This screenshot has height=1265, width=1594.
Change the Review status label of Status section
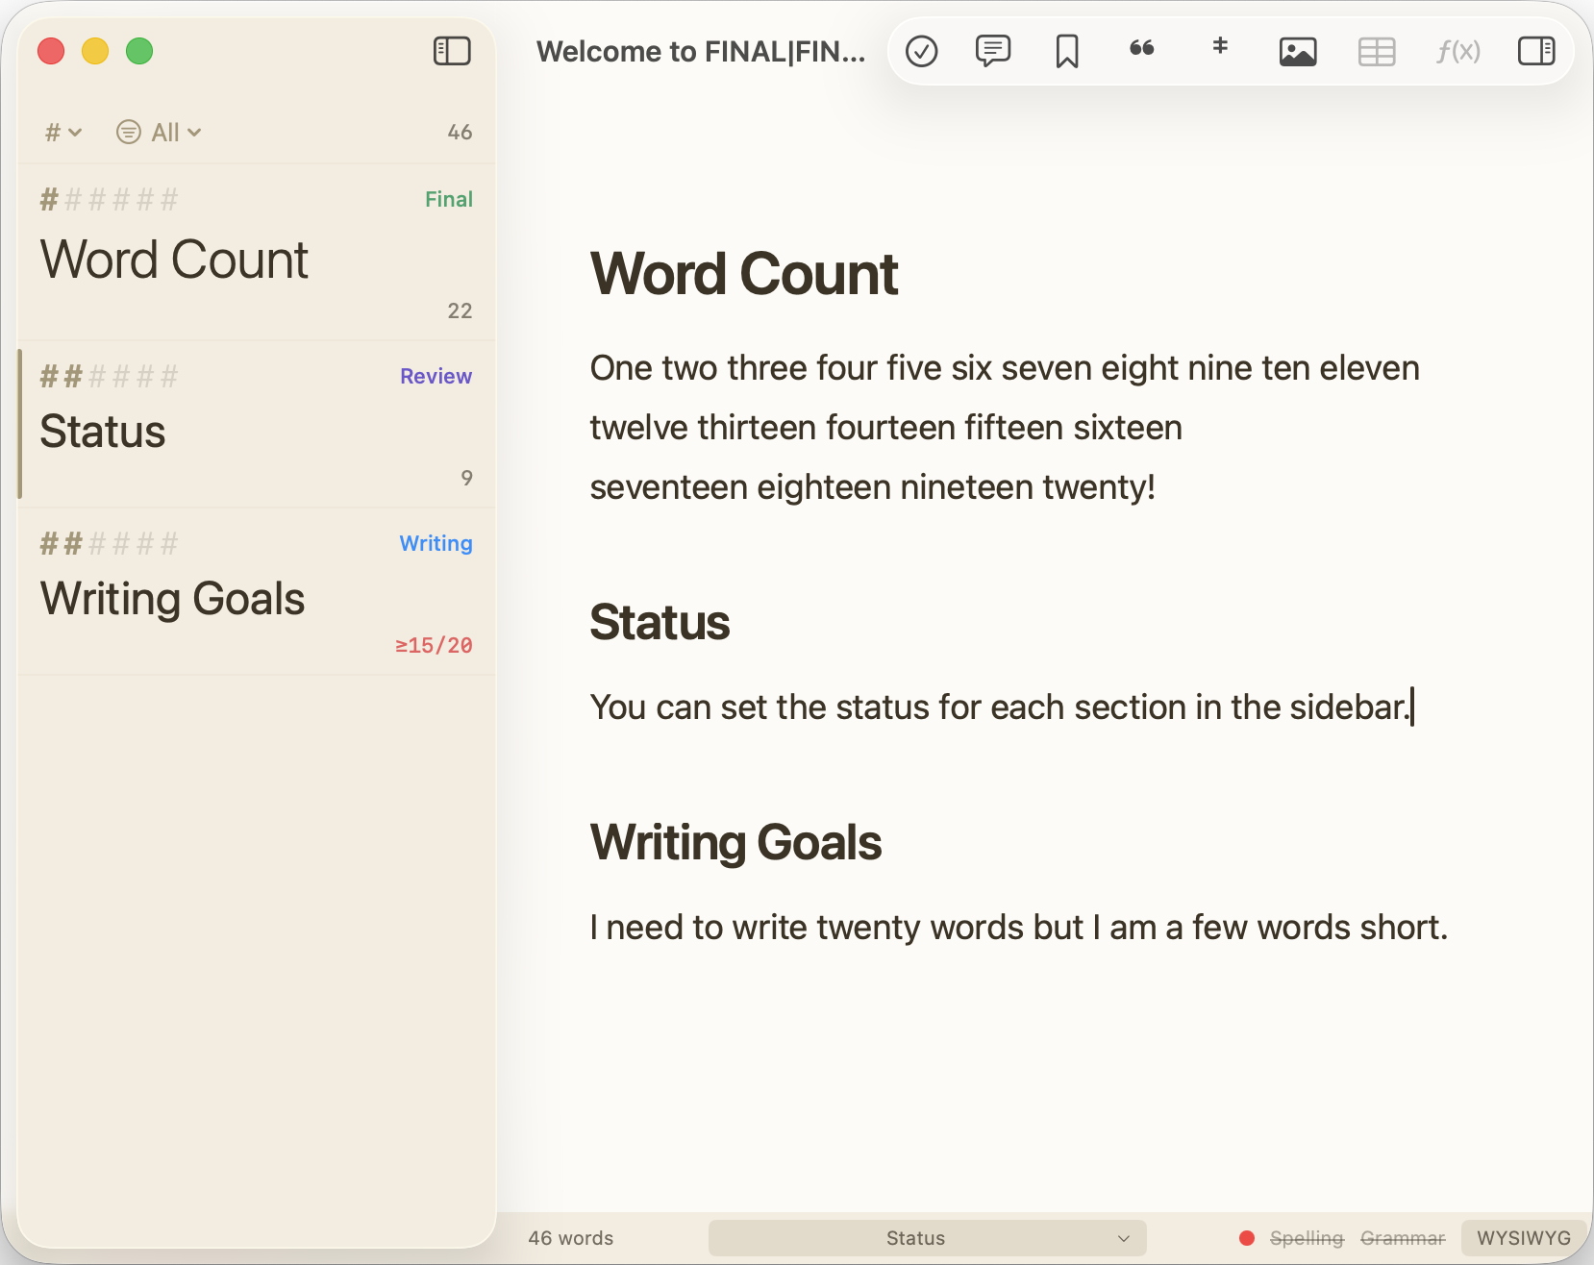436,377
